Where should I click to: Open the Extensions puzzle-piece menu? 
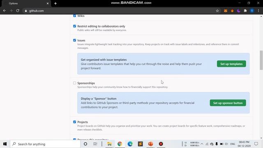[245, 11]
